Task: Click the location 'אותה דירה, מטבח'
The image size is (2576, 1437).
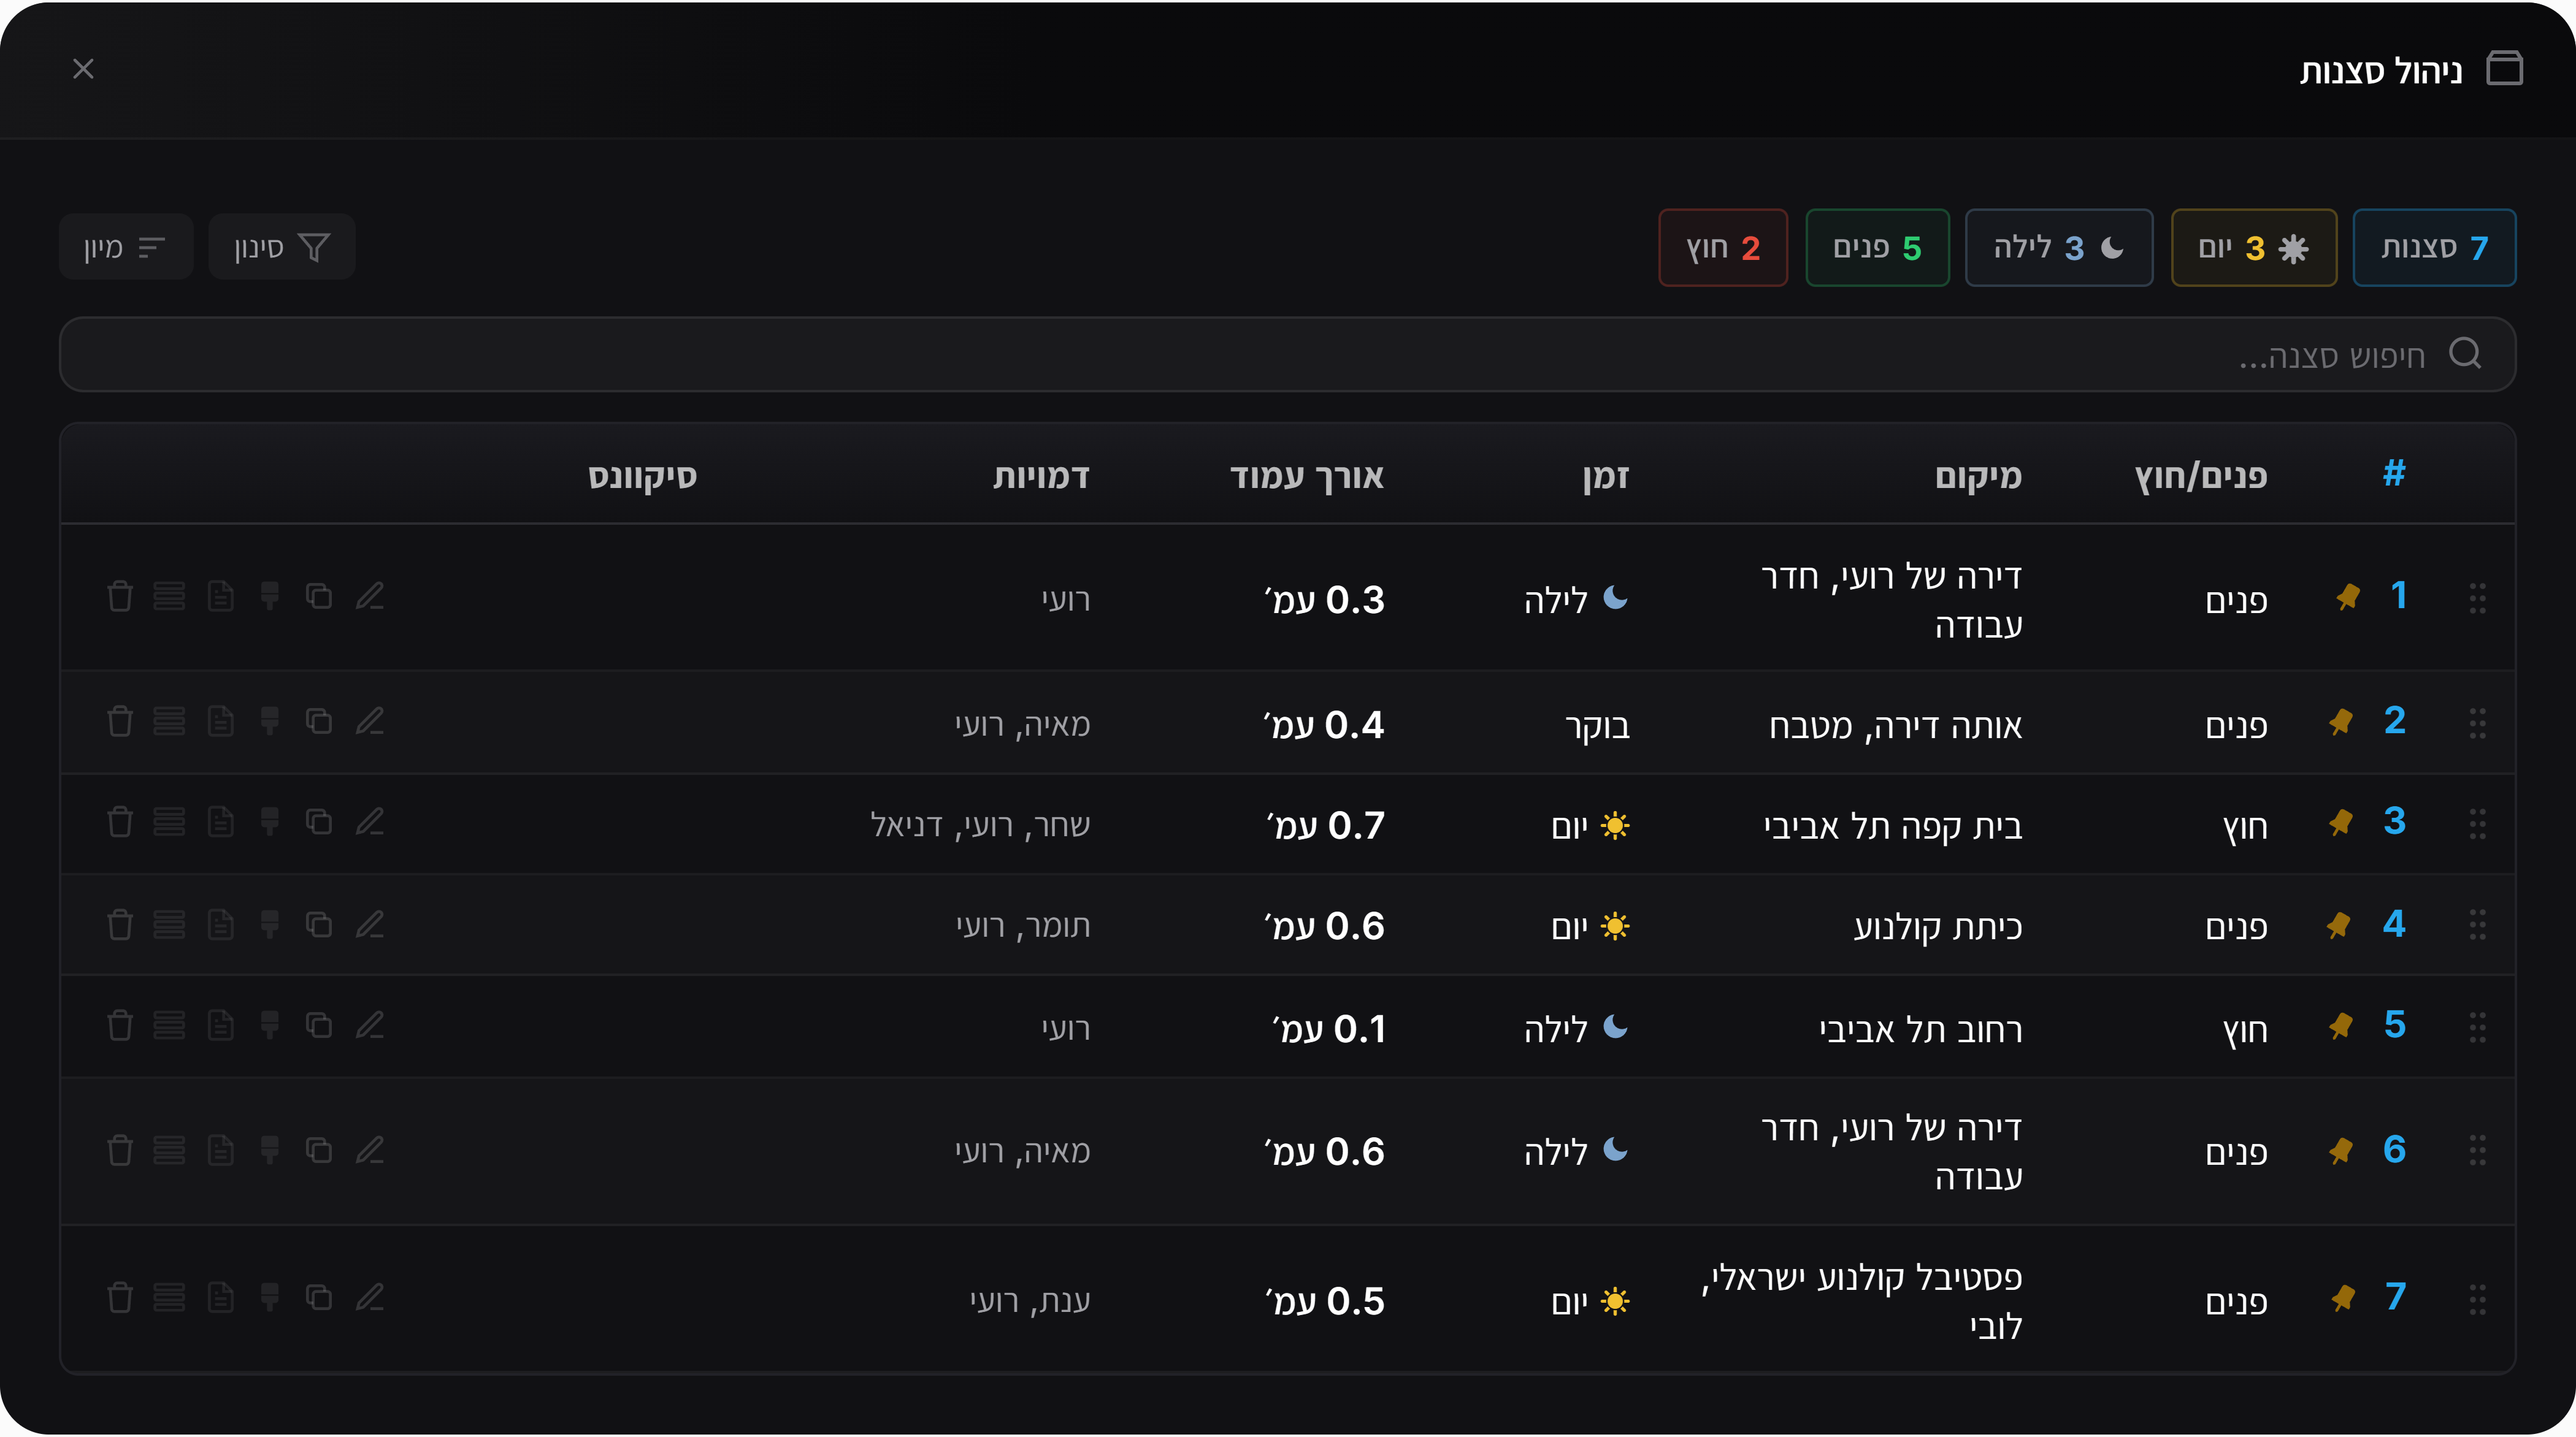Action: tap(1895, 725)
